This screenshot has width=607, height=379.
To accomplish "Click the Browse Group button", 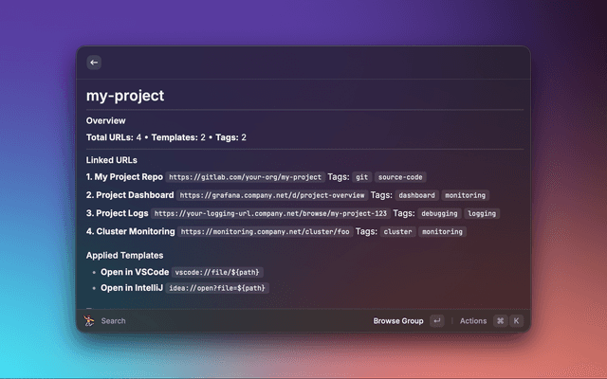I will click(x=398, y=321).
